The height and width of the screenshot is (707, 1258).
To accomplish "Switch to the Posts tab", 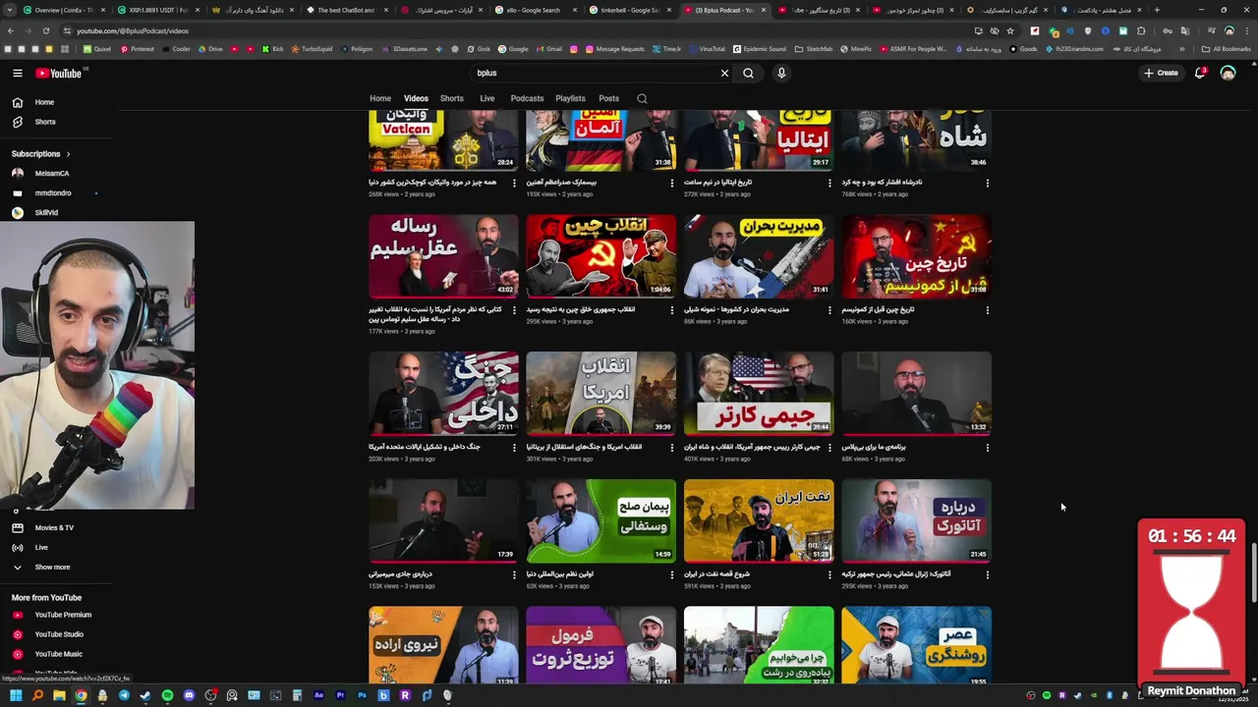I will pos(609,98).
